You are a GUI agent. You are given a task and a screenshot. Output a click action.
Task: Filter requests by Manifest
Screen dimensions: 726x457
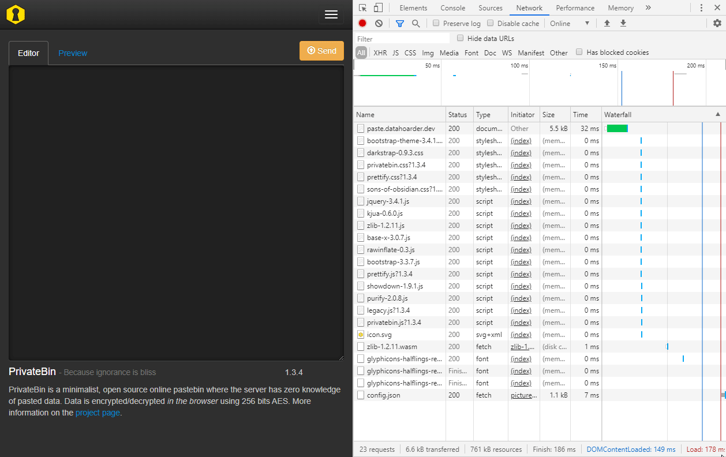pos(531,53)
